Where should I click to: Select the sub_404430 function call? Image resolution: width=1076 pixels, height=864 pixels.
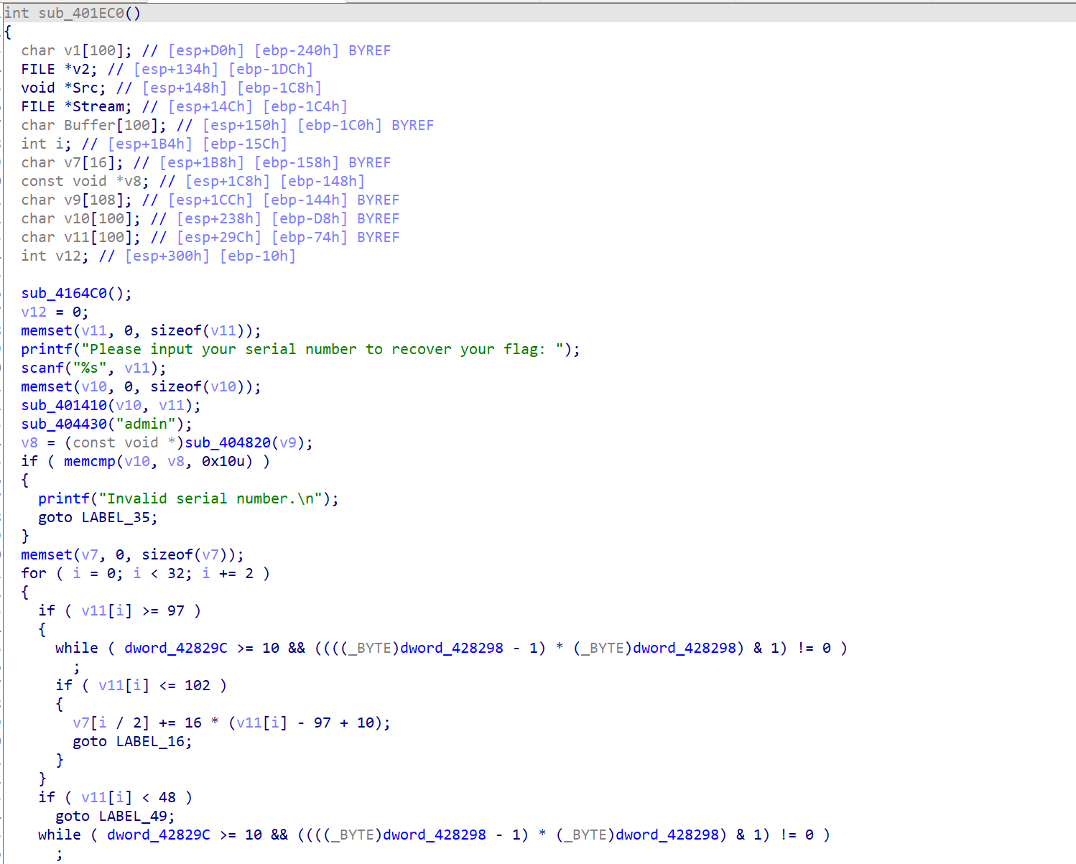(x=64, y=424)
